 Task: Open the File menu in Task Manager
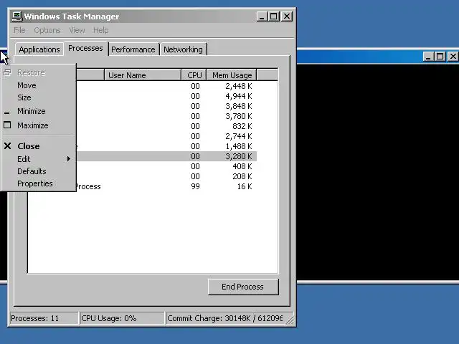19,30
